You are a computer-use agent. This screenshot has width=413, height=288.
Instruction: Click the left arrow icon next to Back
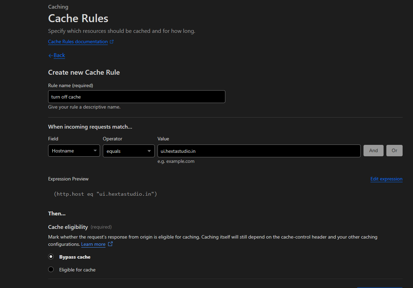51,55
